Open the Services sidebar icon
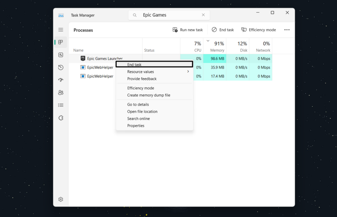337x217 pixels. (x=61, y=118)
